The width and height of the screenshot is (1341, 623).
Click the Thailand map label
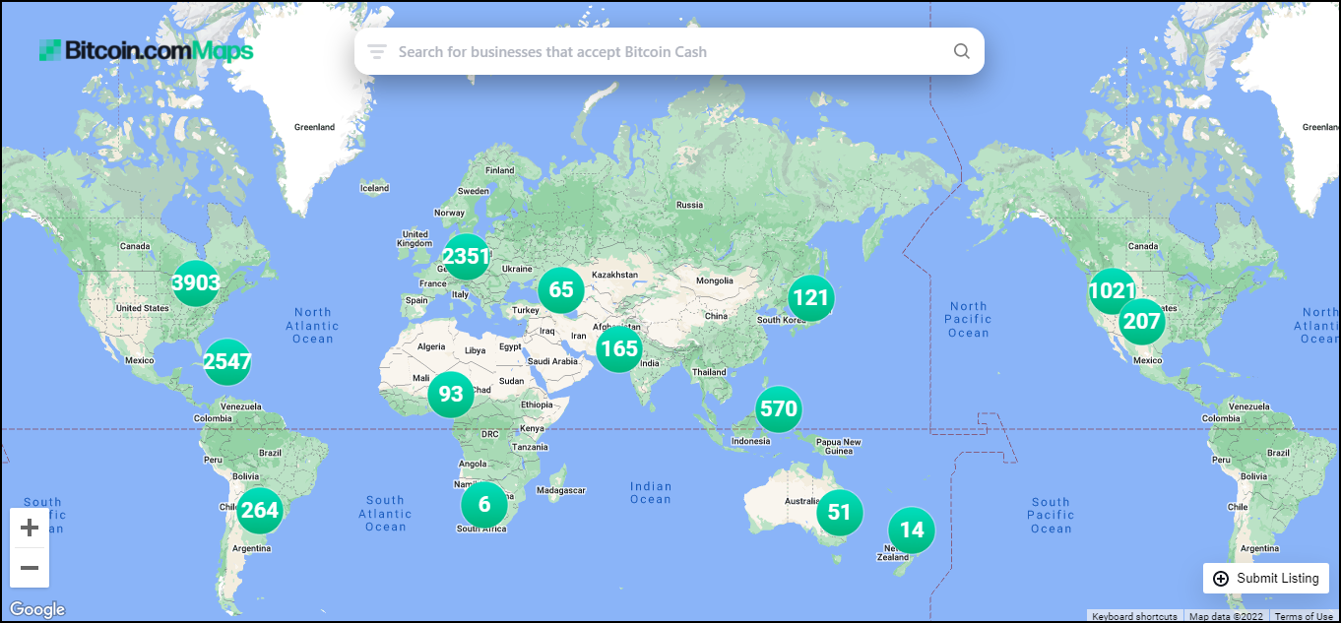click(709, 372)
